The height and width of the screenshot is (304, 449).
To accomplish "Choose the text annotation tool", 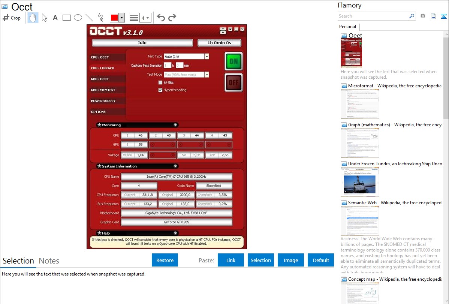I will (55, 18).
